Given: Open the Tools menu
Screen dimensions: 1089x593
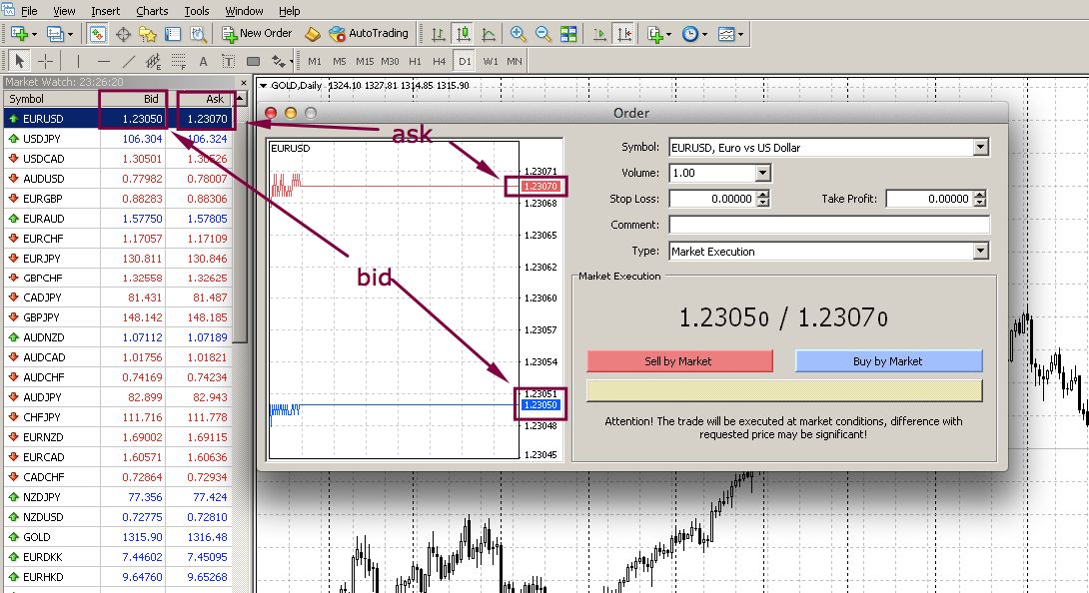Looking at the screenshot, I should click(x=197, y=11).
